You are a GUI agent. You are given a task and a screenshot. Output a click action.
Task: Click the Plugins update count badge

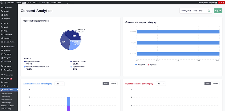point(11,79)
